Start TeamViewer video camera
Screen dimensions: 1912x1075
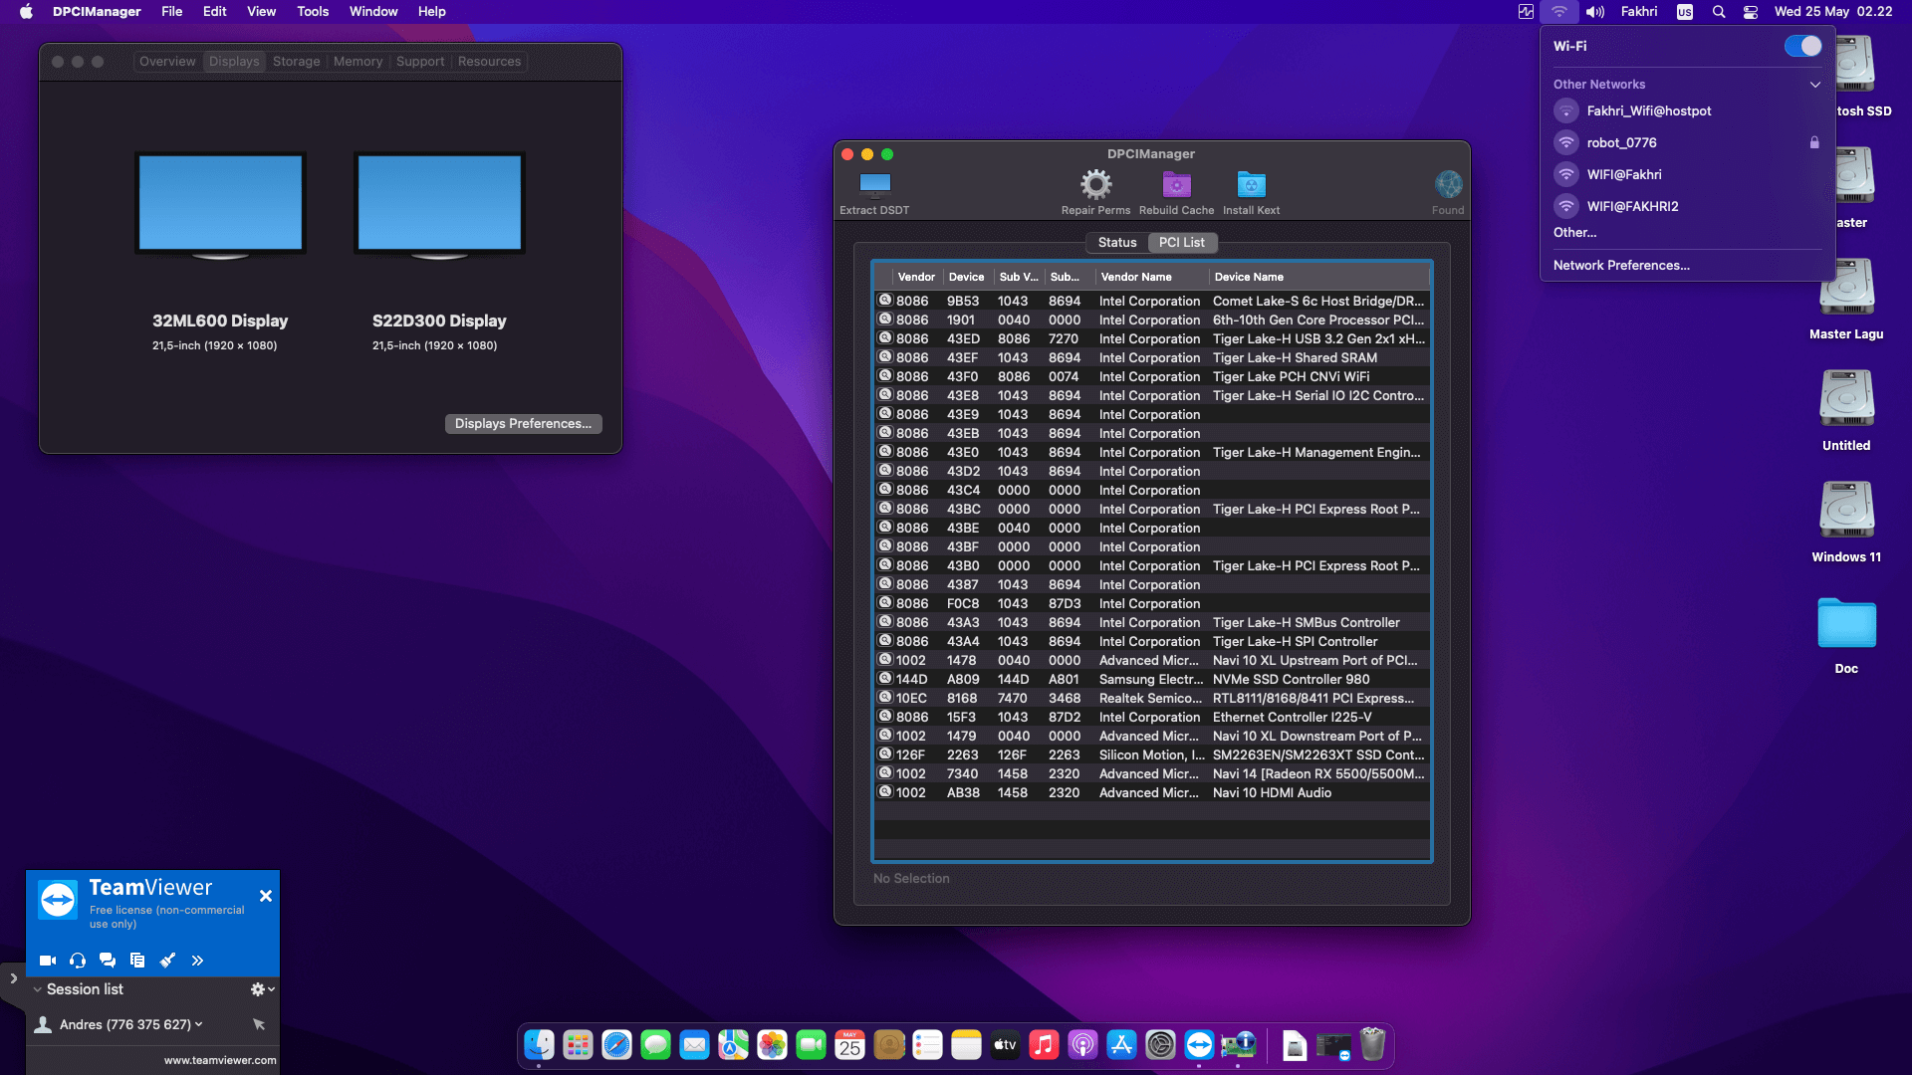tap(48, 961)
